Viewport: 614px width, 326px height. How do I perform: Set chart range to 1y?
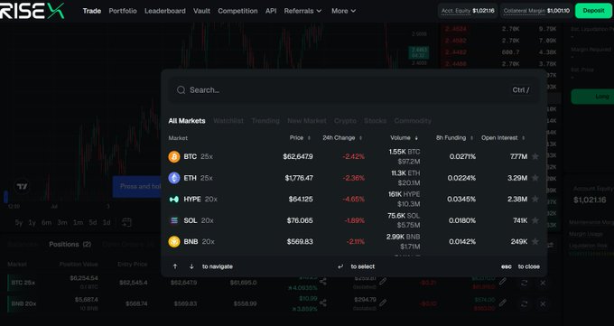click(x=33, y=222)
